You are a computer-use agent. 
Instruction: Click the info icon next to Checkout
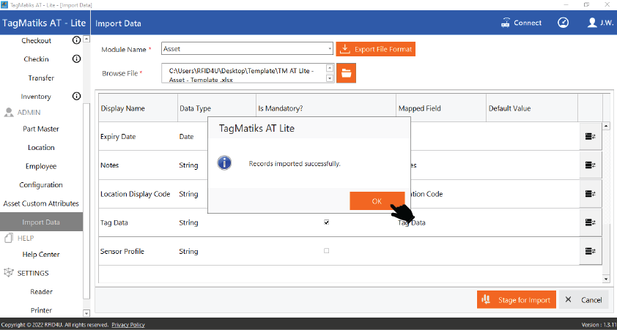point(76,40)
